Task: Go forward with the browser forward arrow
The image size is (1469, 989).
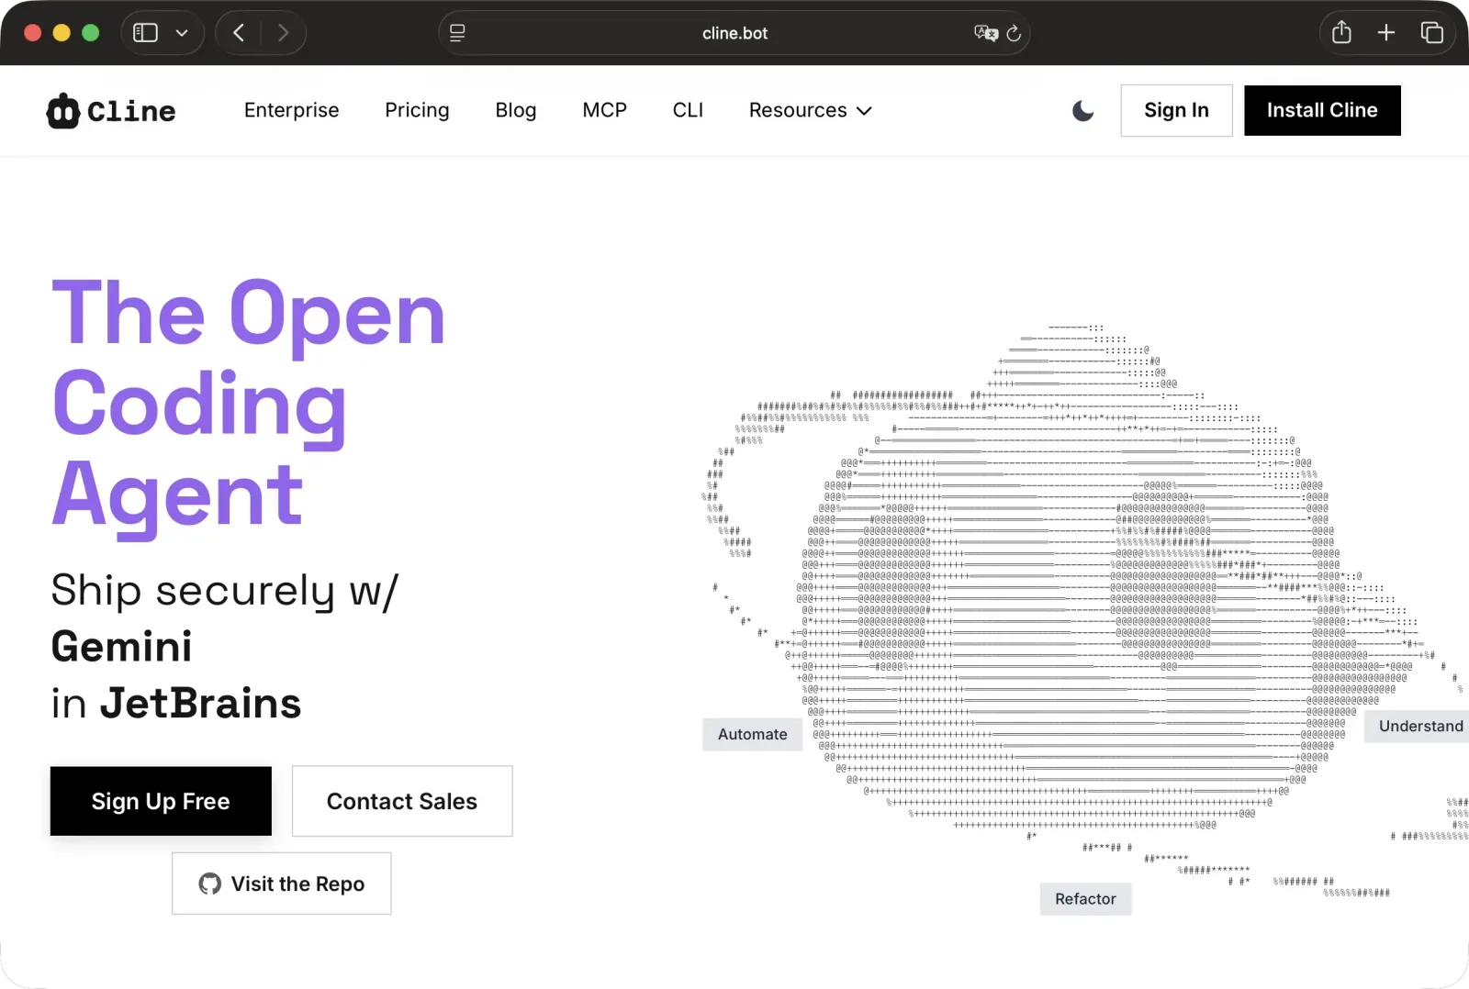Action: (283, 33)
